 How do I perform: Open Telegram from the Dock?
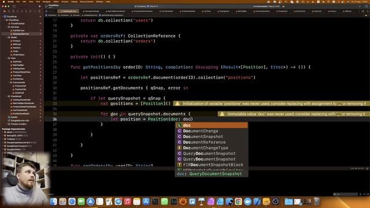[118, 202]
